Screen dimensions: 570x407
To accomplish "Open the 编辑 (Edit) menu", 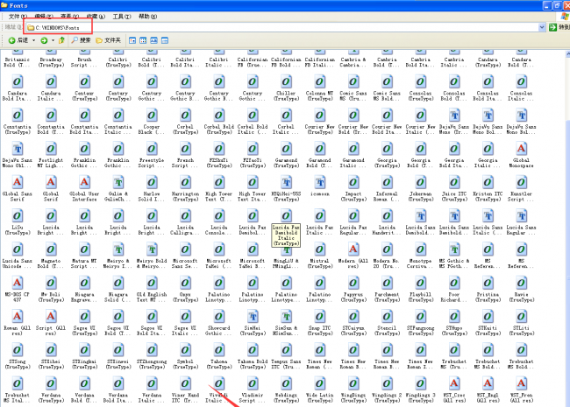I will tap(44, 17).
